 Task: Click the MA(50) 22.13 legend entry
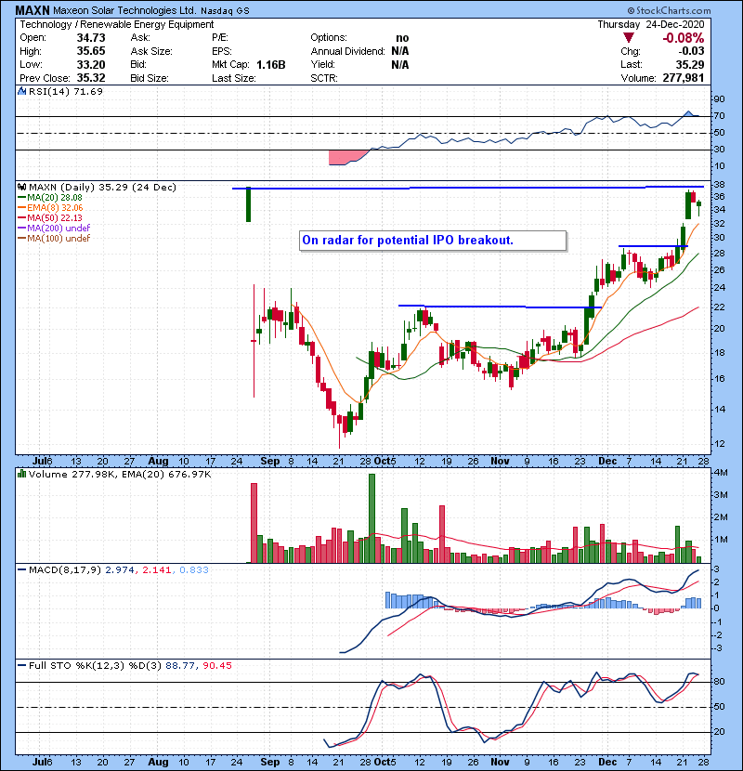pos(55,217)
